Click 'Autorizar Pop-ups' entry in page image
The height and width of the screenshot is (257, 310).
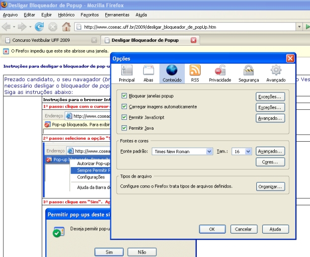(93, 164)
